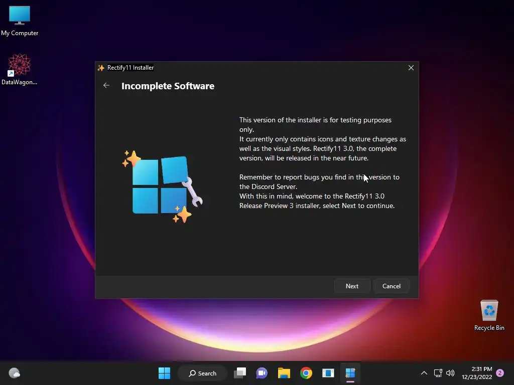Click the network icon in system tray
Image resolution: width=514 pixels, height=385 pixels.
pos(438,373)
